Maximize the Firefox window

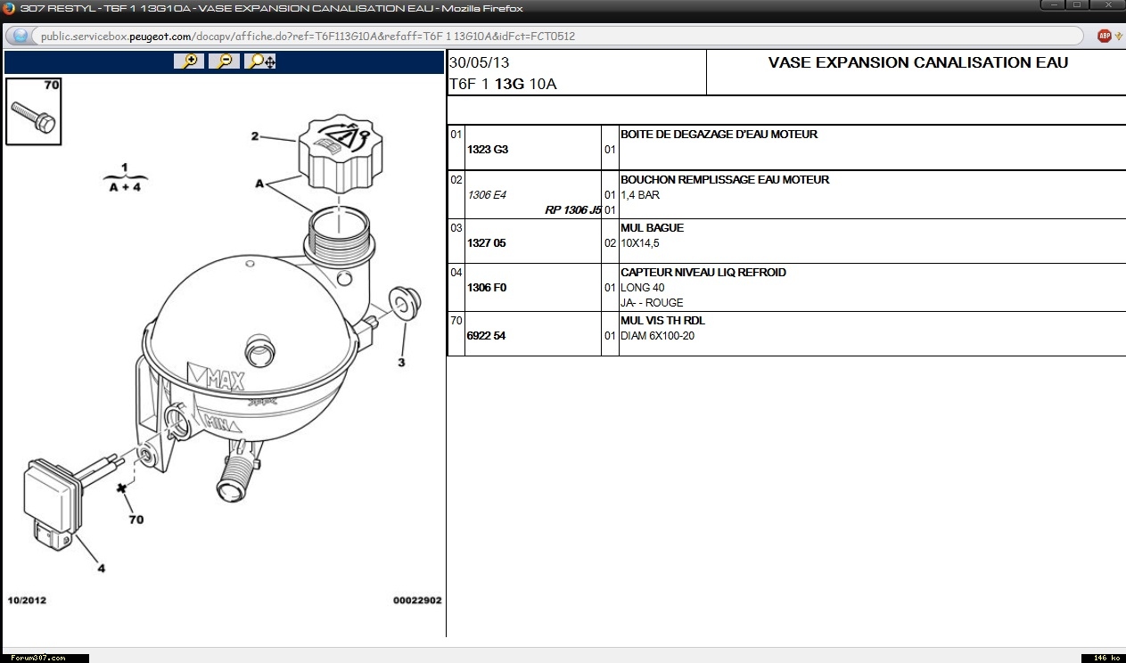[1078, 5]
